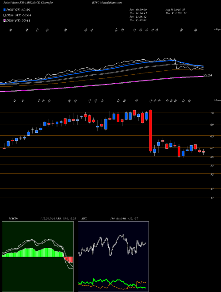The height and width of the screenshot is (292, 221).
Task: Click price axis label 65
Action: 212,136
